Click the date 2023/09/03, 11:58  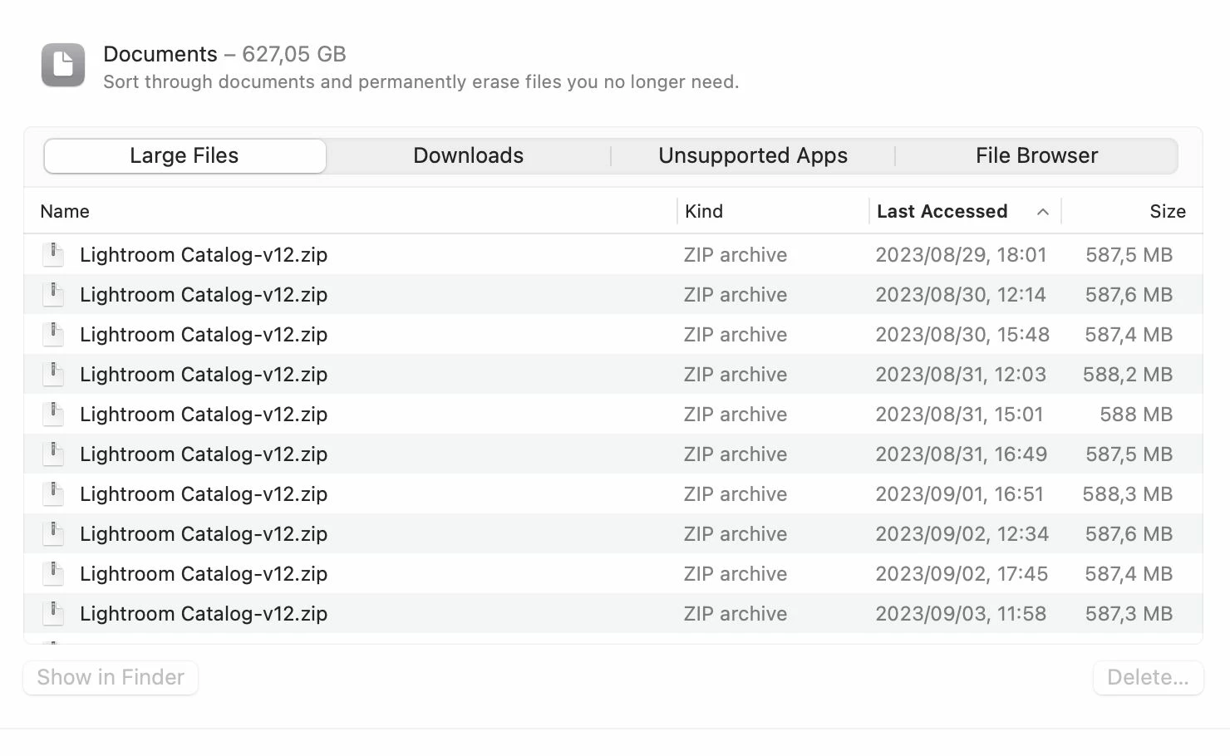961,614
